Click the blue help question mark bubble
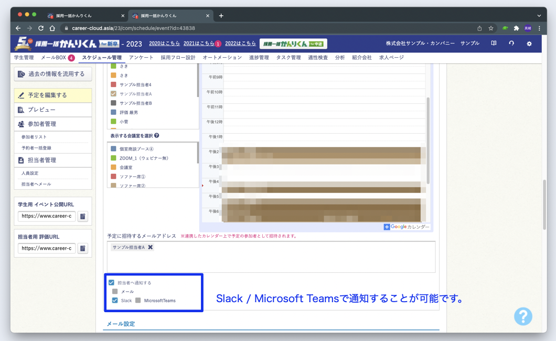Viewport: 556px width, 341px height. [522, 316]
